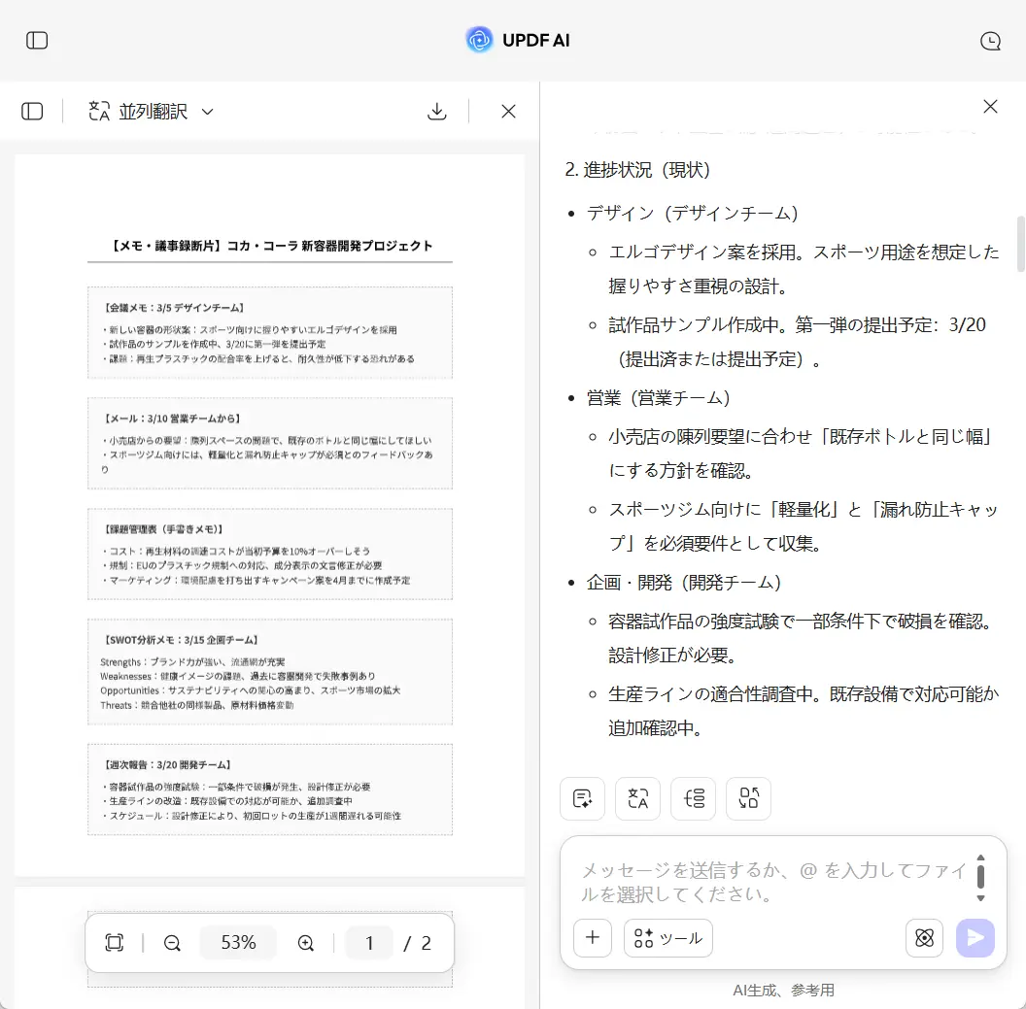Screen dimensions: 1026x1009
Task: Click the input box scroll handle
Action: (x=980, y=876)
